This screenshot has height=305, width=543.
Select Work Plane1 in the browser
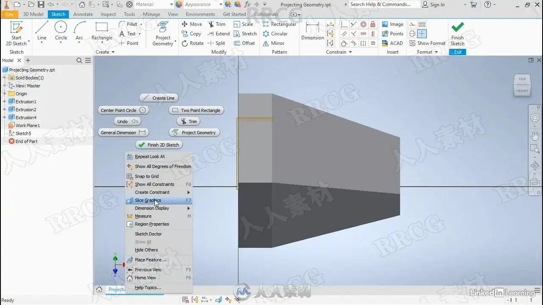pos(27,125)
